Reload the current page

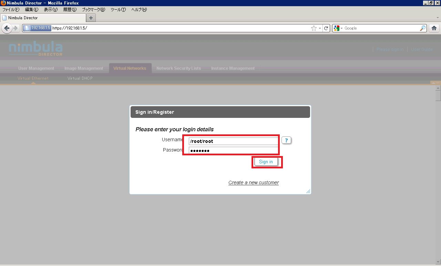pos(326,28)
